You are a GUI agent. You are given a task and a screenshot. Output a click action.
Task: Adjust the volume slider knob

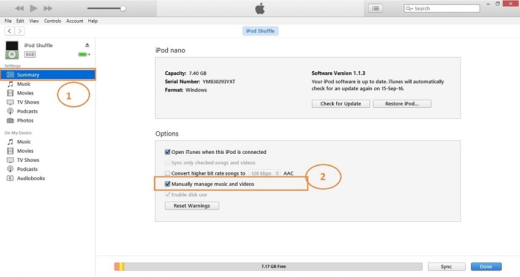(x=123, y=9)
